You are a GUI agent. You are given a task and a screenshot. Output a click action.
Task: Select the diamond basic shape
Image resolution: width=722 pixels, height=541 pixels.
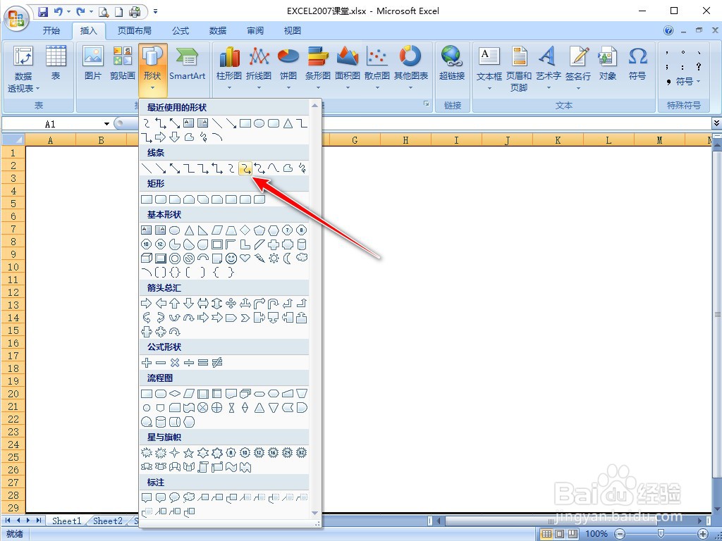coord(245,230)
